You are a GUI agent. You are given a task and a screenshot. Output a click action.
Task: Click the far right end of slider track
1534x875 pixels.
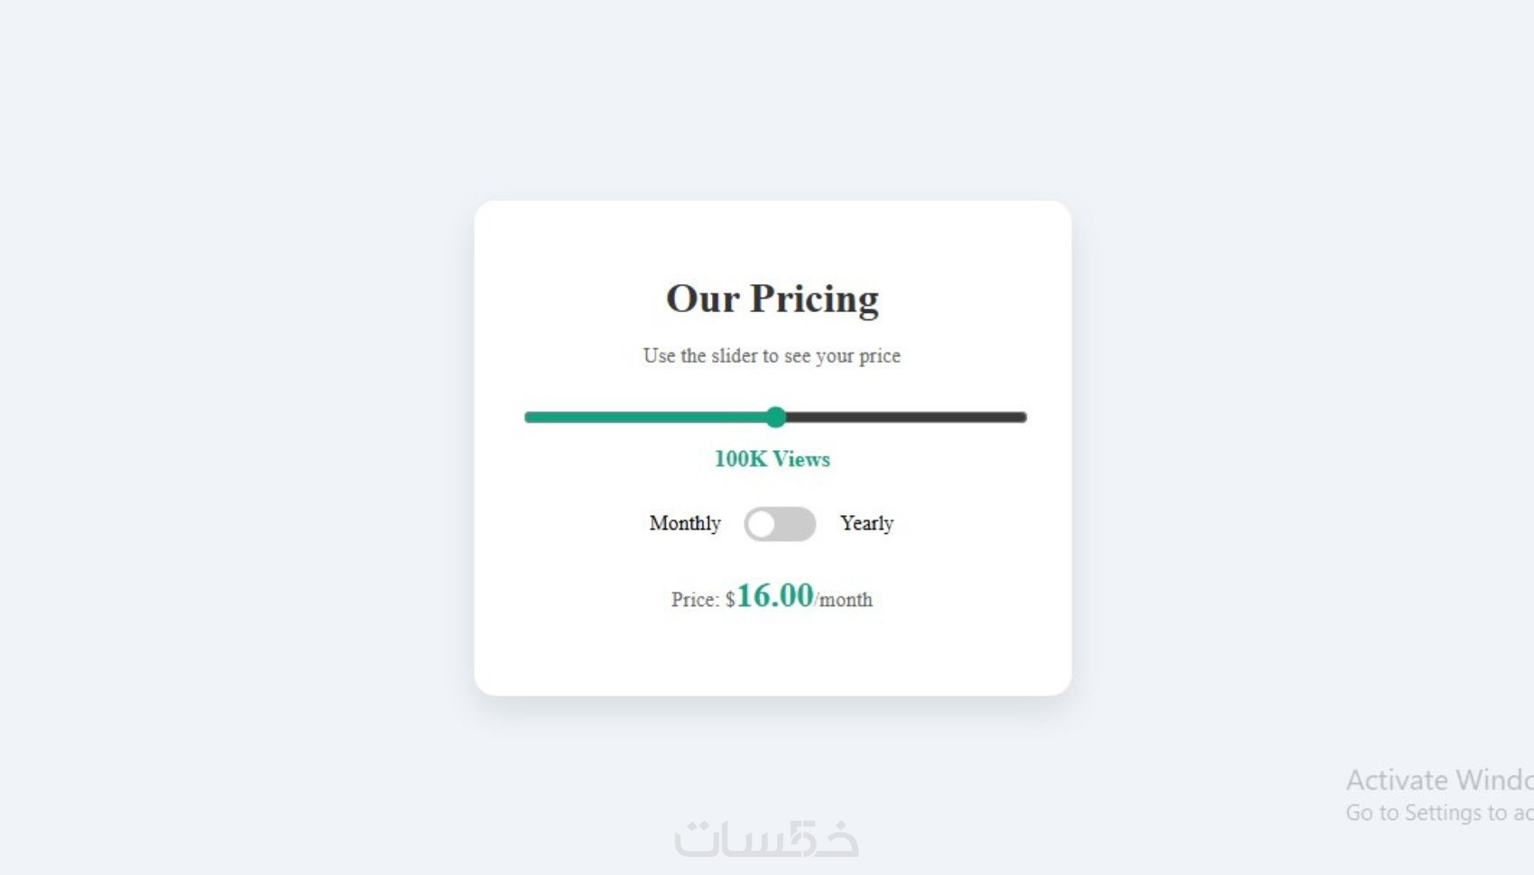(x=1021, y=417)
